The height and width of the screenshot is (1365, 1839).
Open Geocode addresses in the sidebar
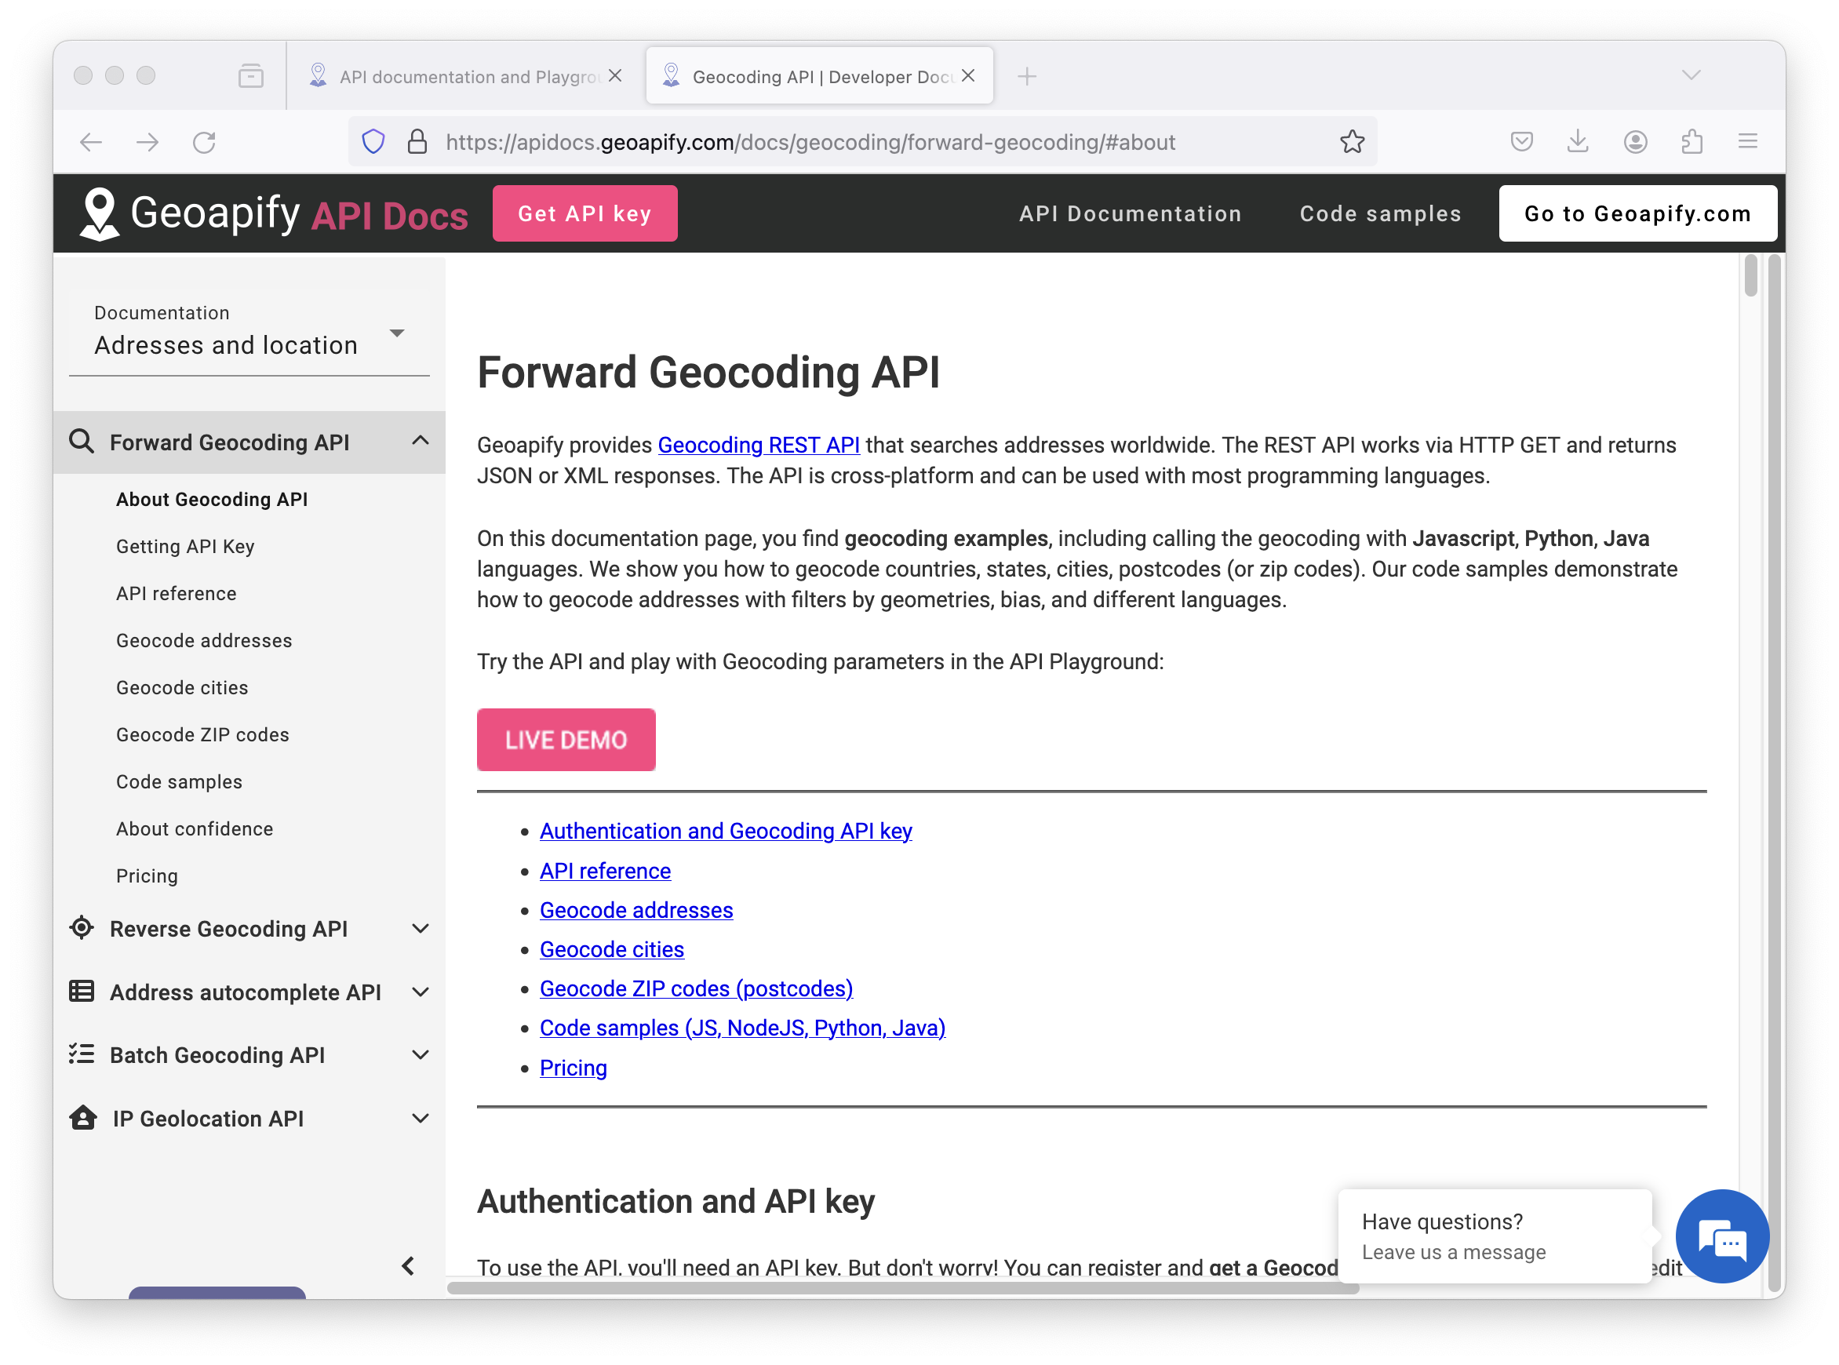click(x=204, y=640)
